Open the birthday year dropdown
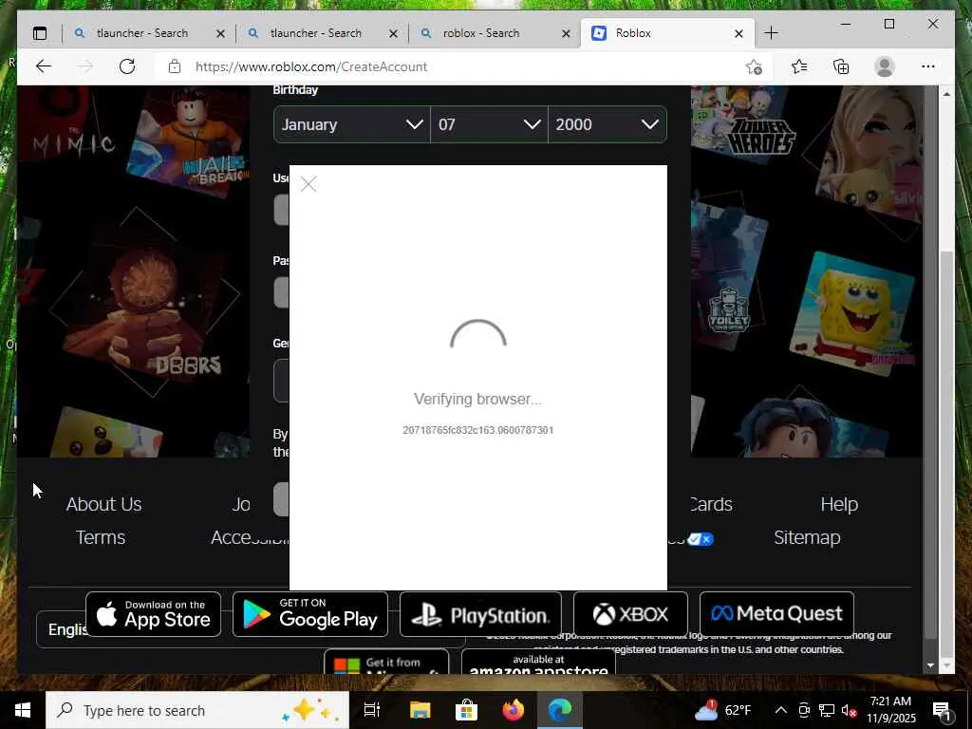 (x=607, y=124)
